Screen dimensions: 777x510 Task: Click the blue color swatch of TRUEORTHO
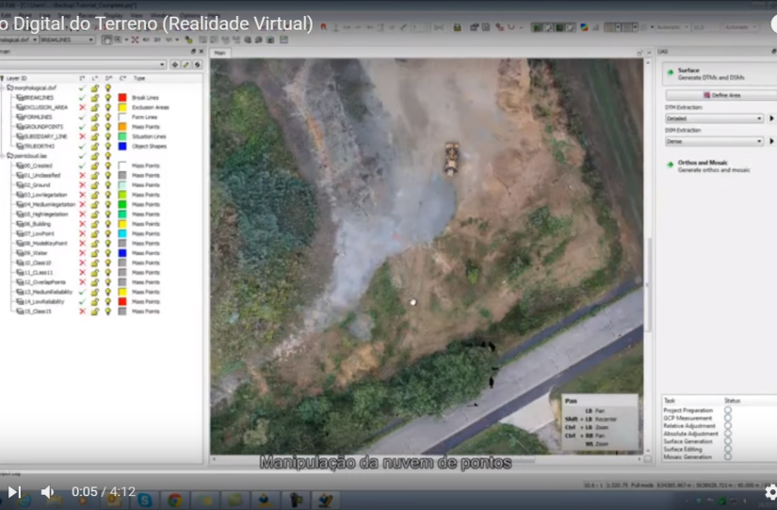click(x=122, y=146)
